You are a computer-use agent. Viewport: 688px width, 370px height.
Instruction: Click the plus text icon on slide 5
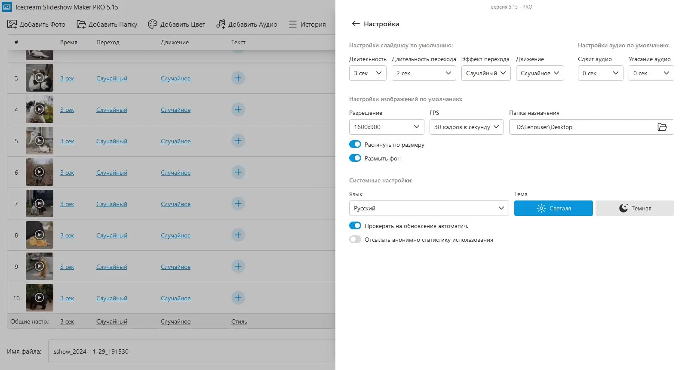[x=238, y=141]
